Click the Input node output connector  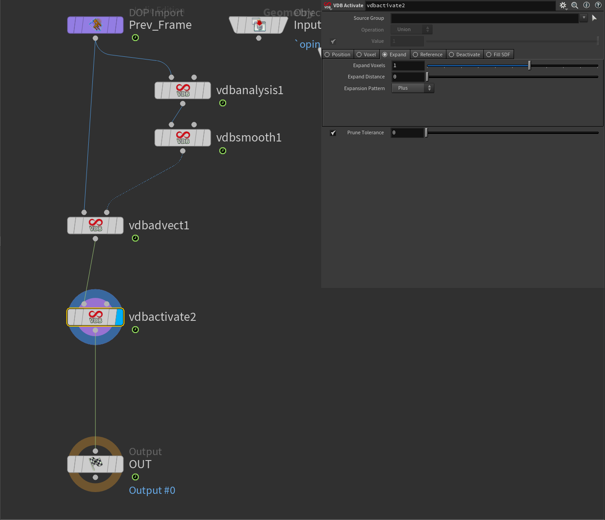pyautogui.click(x=259, y=38)
